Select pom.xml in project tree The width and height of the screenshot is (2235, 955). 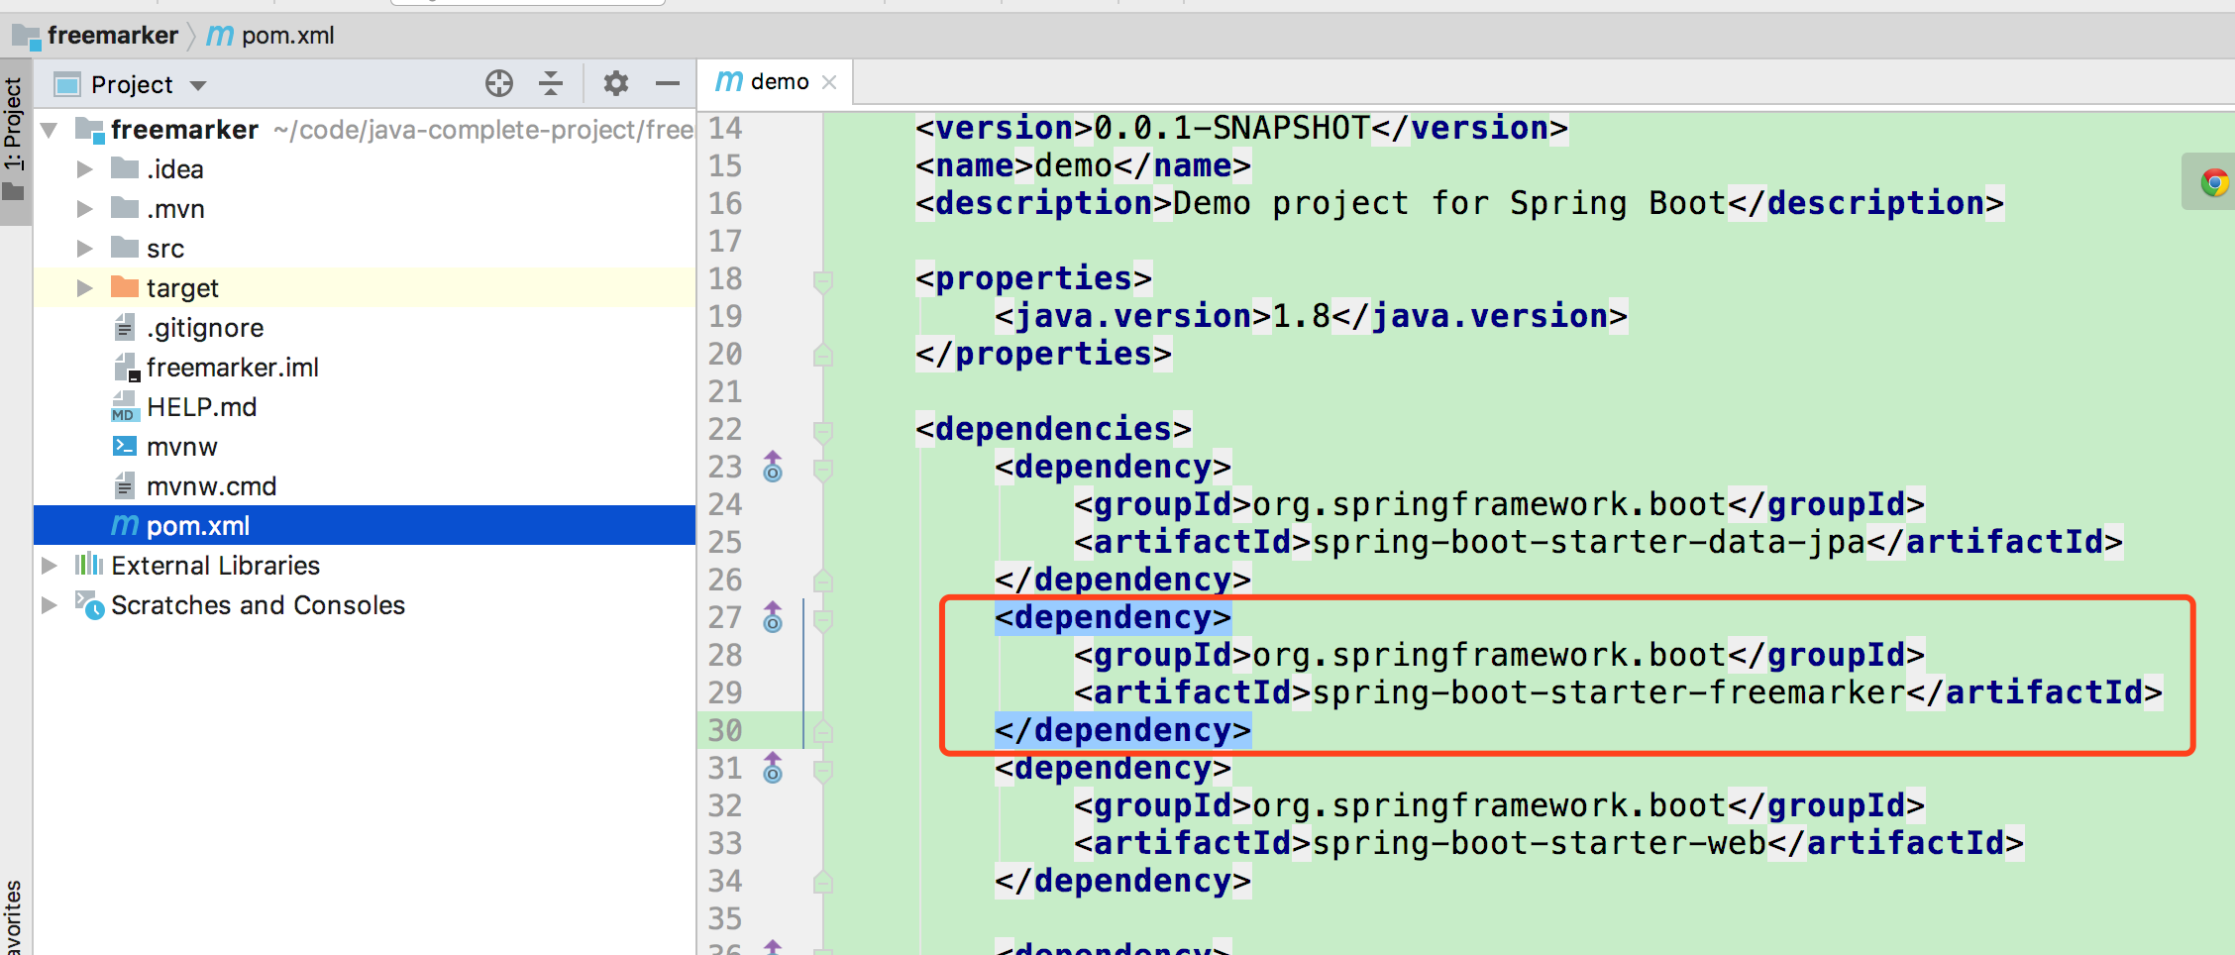(x=365, y=526)
